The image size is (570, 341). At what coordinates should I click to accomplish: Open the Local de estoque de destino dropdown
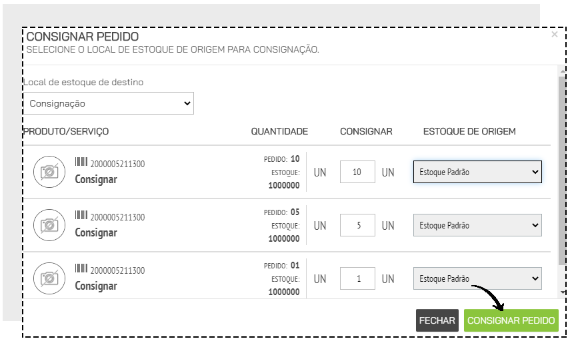click(x=109, y=103)
